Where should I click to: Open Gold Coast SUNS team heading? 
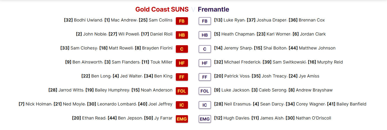coord(162,9)
